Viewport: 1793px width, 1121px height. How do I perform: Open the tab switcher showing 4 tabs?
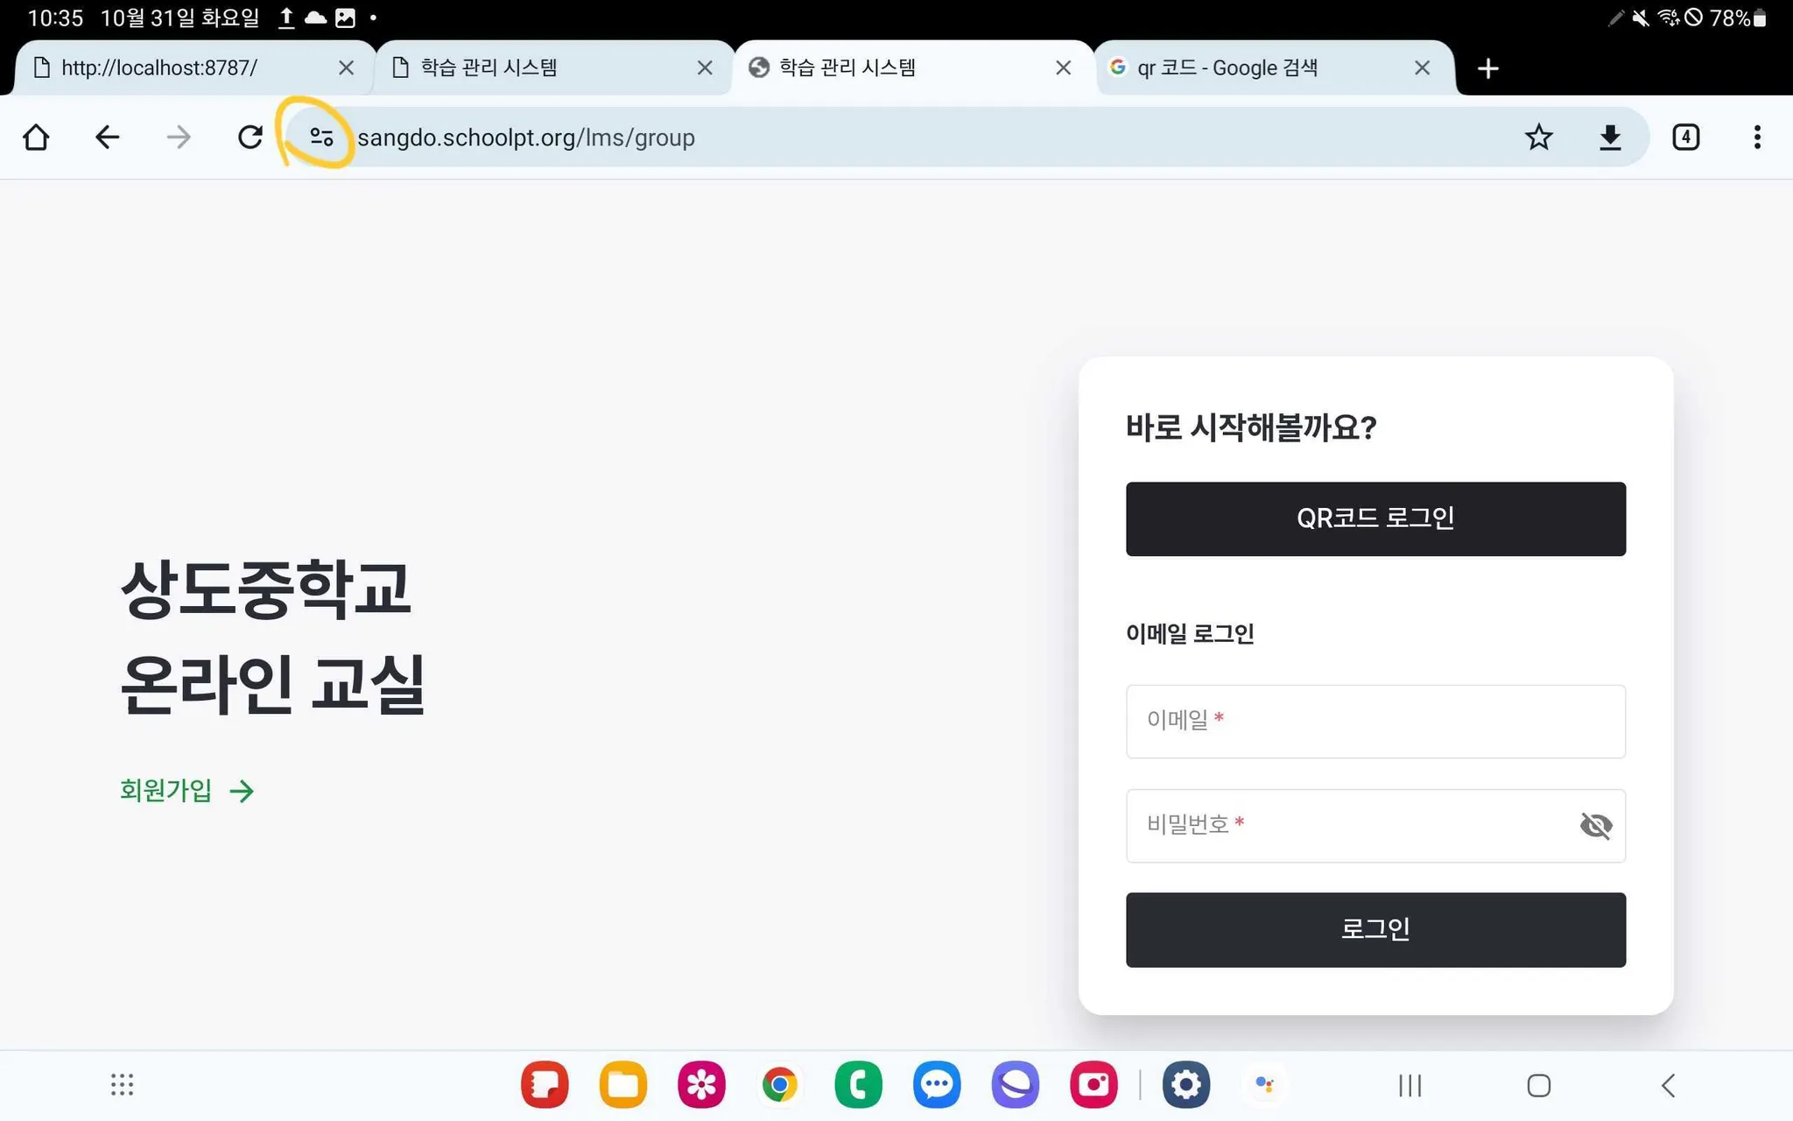click(1685, 137)
